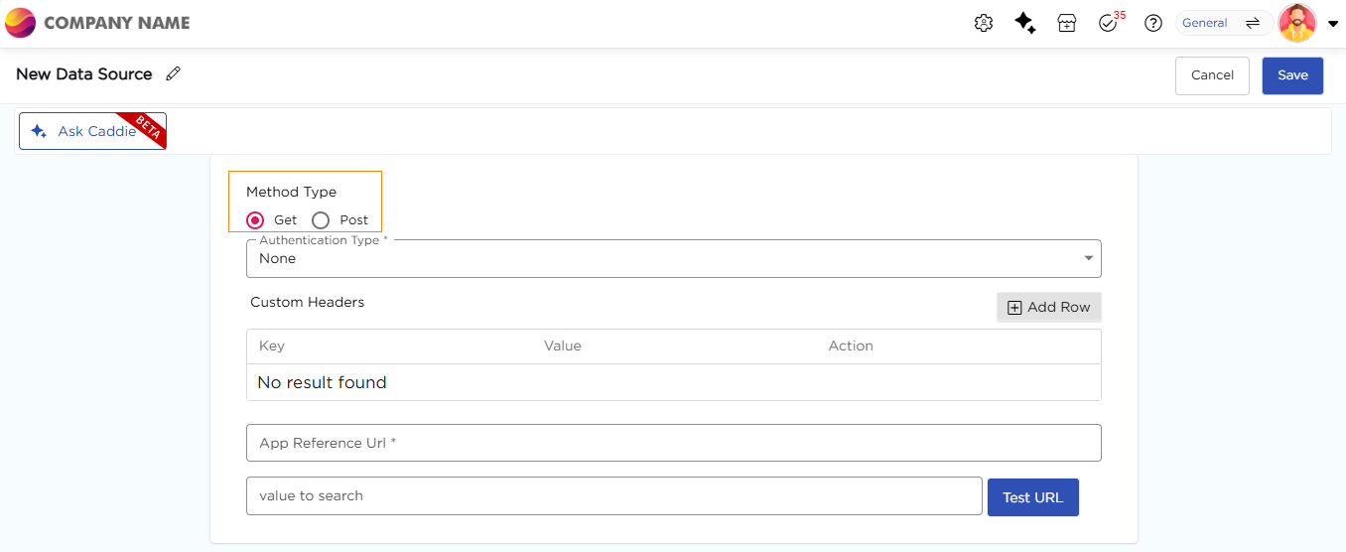Click the swap arrows beside General
Viewport: 1346px width, 552px height.
coord(1253,23)
